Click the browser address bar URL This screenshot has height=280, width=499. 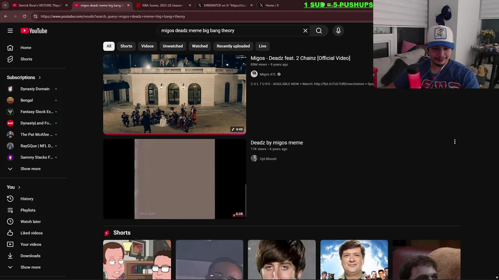click(113, 16)
